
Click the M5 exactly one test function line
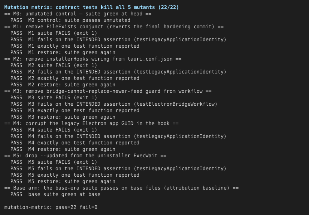(x=75, y=175)
